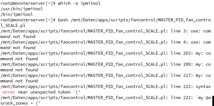Image resolution: width=214 pixels, height=106 pixels.
Task: Click the 'which -a ipmitool' command text
Action: coord(79,3)
